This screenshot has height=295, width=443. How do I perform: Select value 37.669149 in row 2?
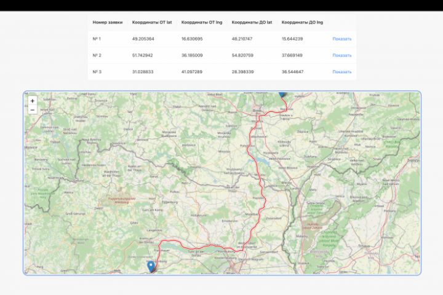point(292,55)
